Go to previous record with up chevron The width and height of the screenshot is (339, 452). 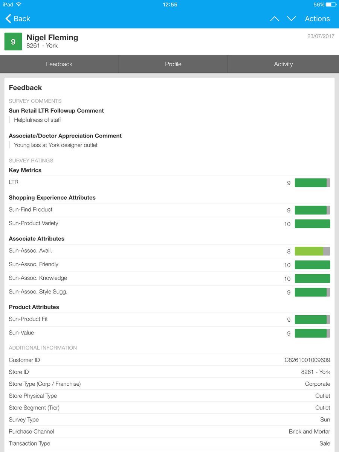pos(275,19)
